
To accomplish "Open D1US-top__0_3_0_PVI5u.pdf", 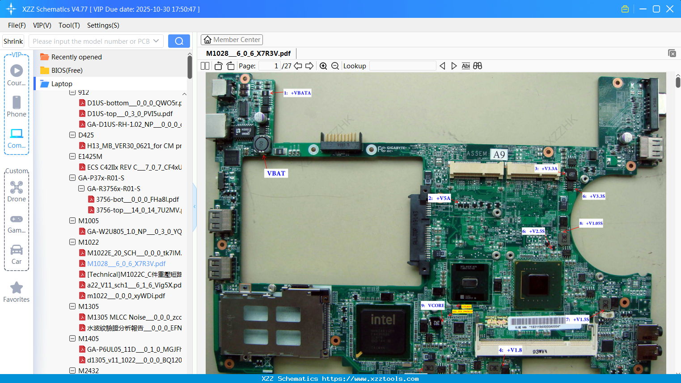I will pos(126,113).
